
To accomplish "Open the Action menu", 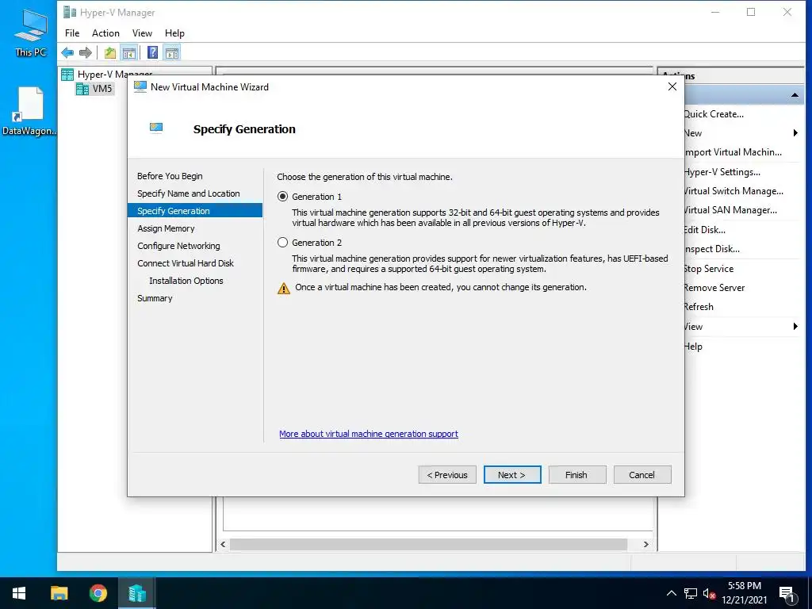I will [105, 33].
